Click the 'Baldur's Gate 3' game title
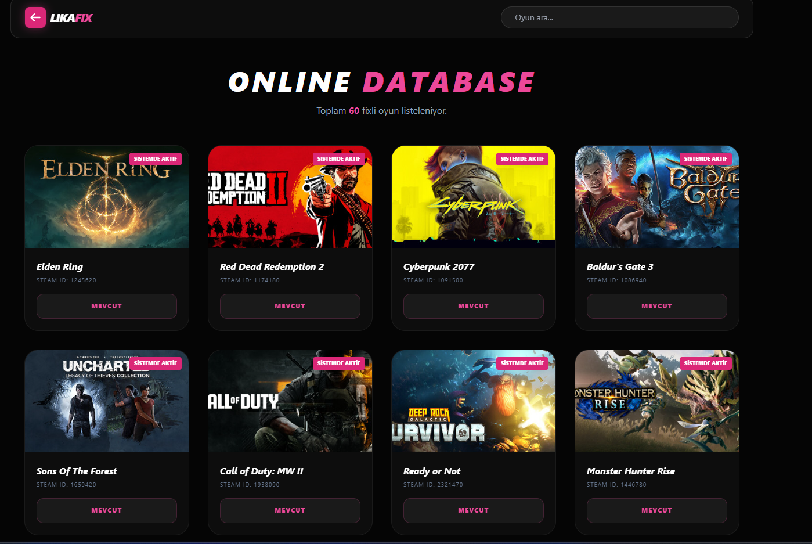Image resolution: width=812 pixels, height=544 pixels. (x=620, y=266)
